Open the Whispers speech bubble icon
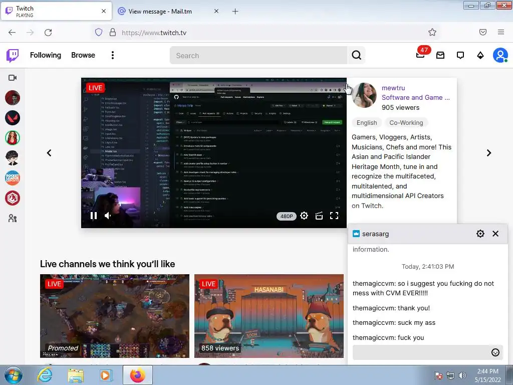Screen dimensions: 513x385 click(x=460, y=55)
